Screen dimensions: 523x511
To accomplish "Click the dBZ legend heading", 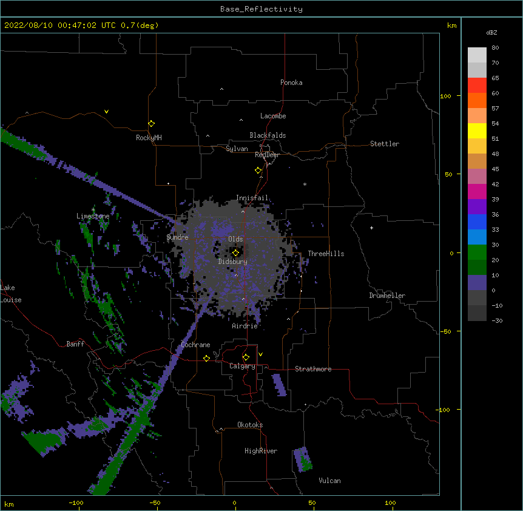I will (491, 33).
